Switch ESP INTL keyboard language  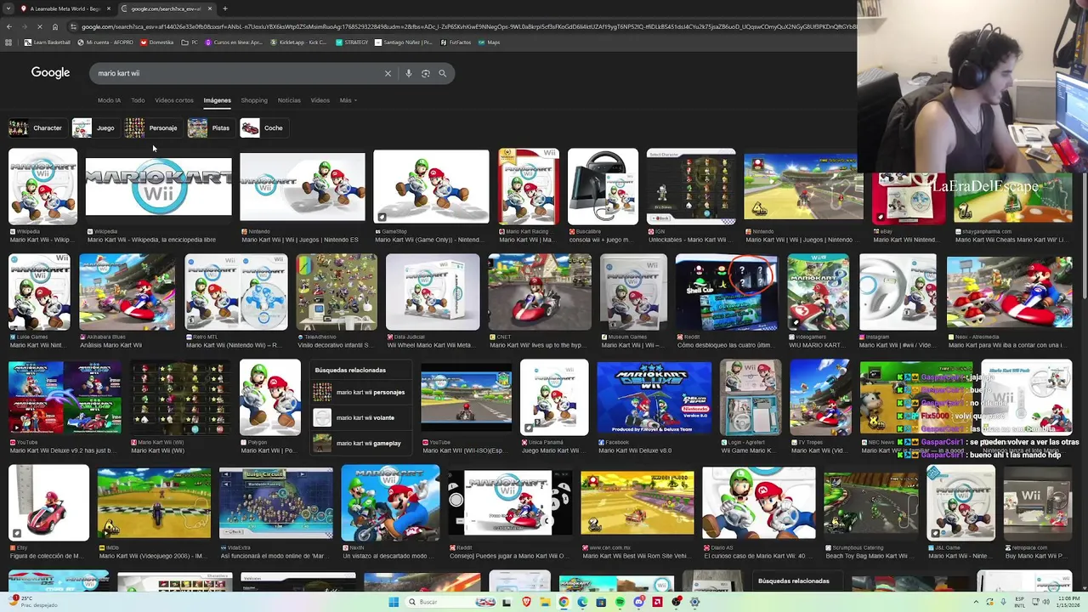tap(1020, 602)
